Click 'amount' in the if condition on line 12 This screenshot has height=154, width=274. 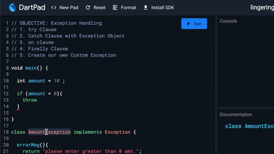point(36,94)
